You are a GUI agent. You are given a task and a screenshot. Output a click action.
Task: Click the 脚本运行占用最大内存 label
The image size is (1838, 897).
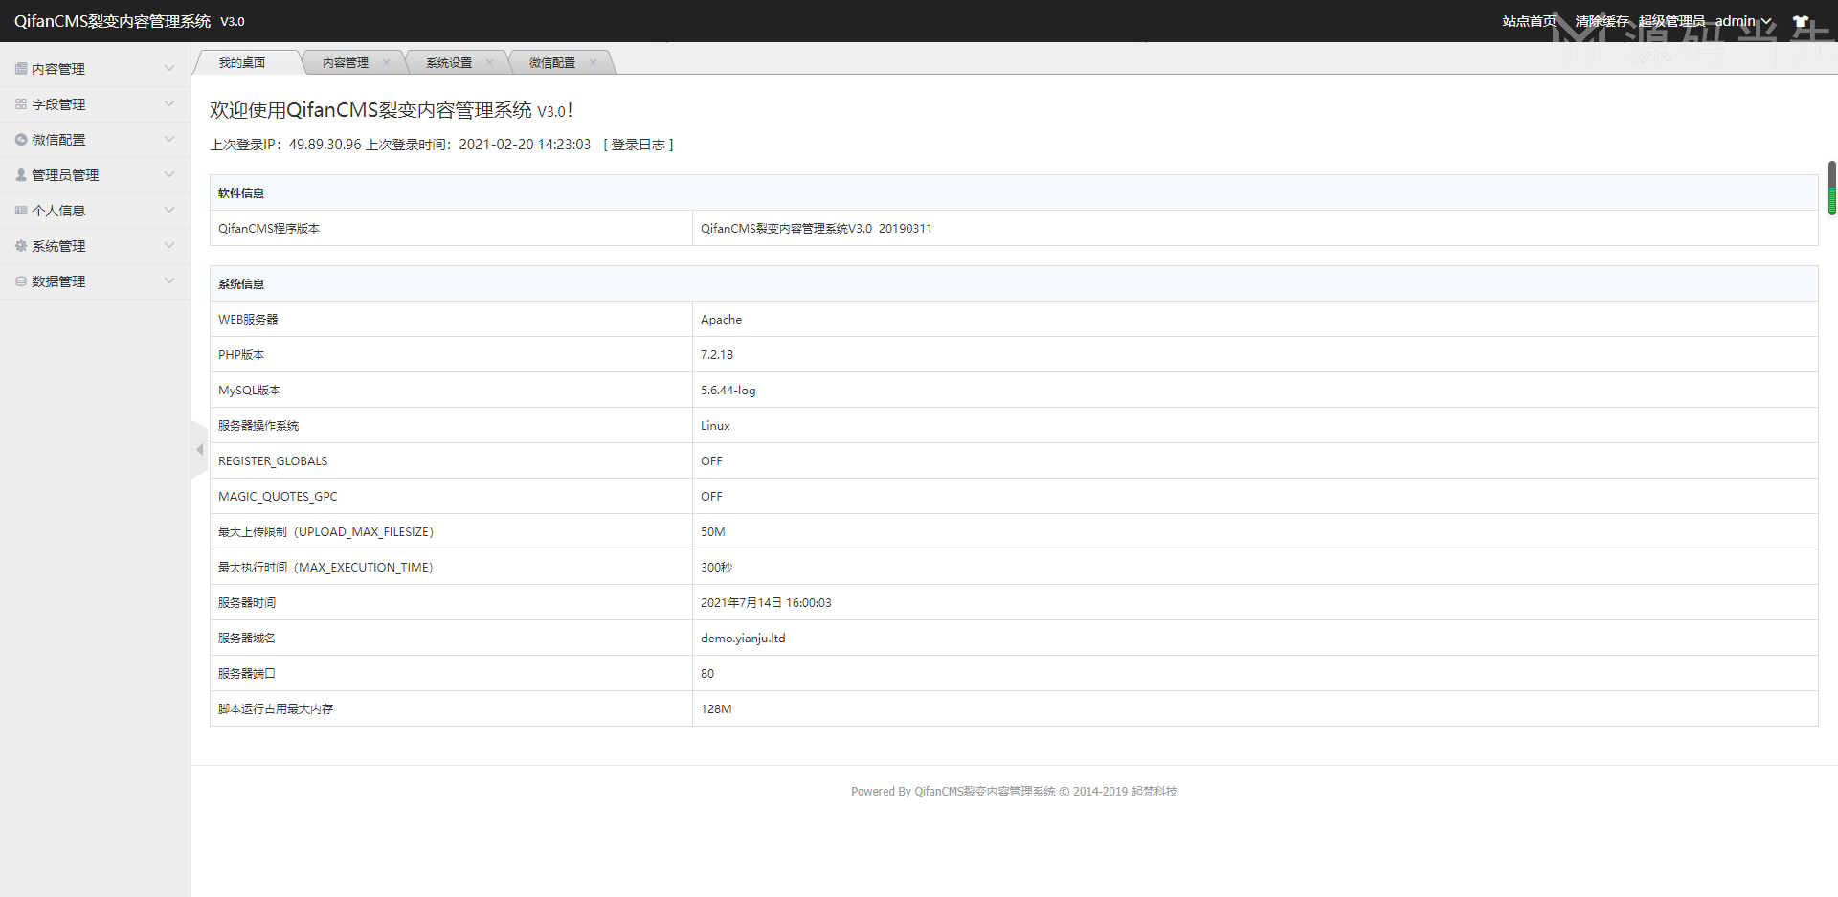tap(276, 709)
